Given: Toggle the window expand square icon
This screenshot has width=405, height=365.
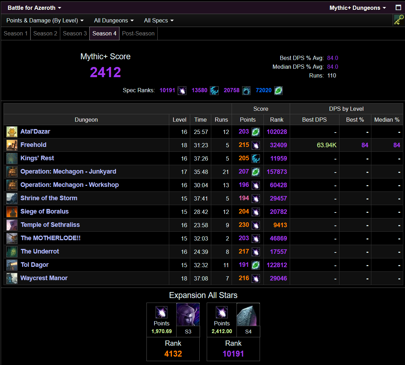Looking at the screenshot, I should (398, 7).
